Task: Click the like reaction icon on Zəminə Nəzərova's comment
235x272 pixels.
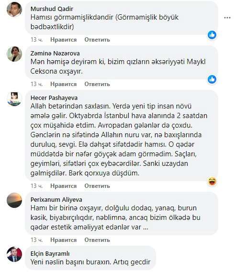Action: [212, 79]
